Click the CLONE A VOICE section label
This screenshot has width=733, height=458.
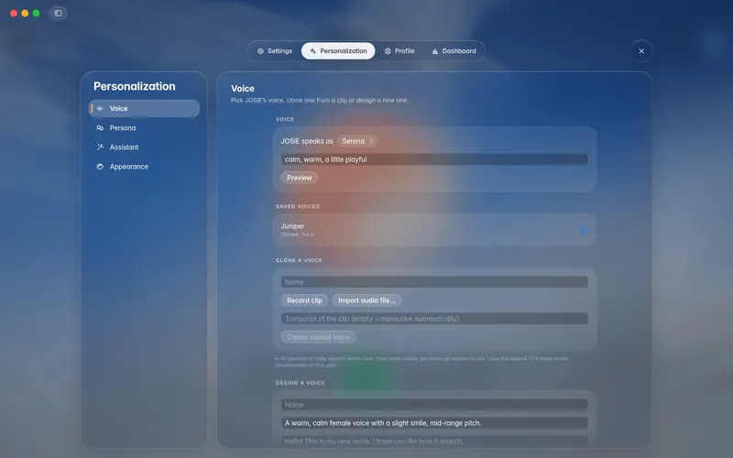point(299,260)
